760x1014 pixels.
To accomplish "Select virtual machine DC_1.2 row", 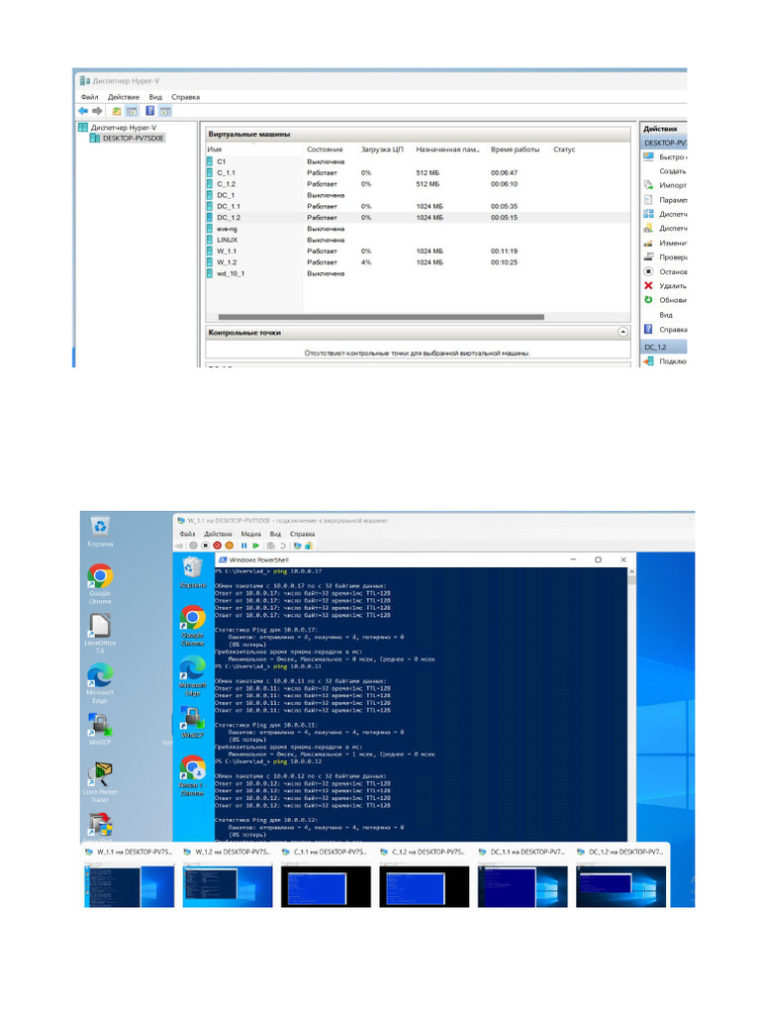I will coord(418,217).
